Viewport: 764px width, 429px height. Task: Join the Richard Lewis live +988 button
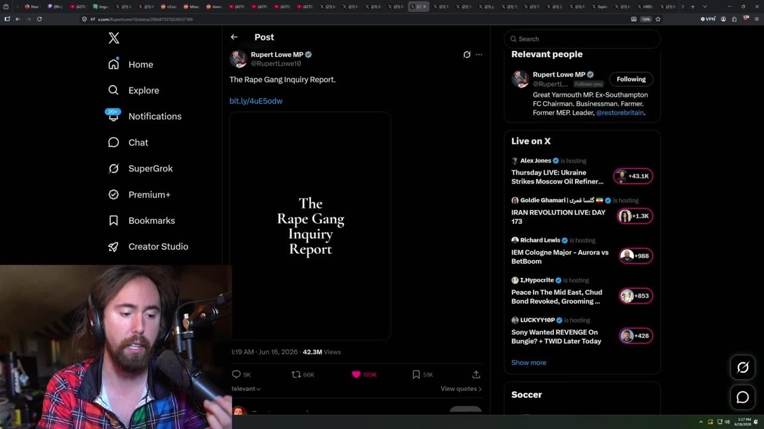click(636, 256)
